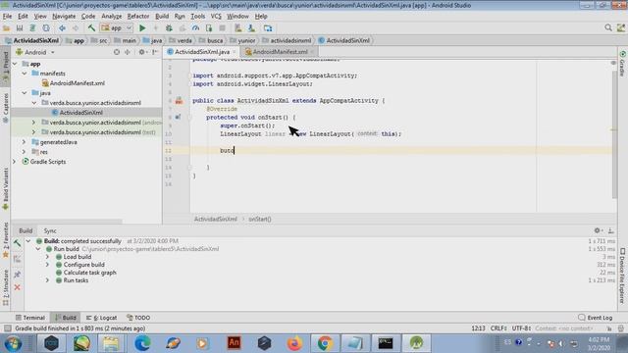Screen dimensions: 628x353
Task: Open the VCS menu
Action: (216, 16)
